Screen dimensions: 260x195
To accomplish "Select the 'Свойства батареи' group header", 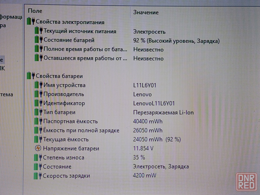I will click(59, 76).
